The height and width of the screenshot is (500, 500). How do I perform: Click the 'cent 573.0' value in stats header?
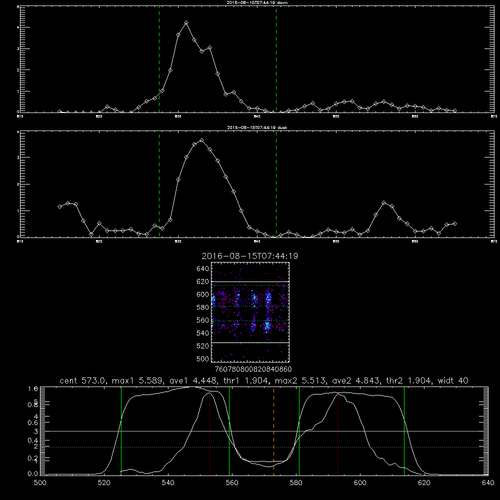click(83, 380)
